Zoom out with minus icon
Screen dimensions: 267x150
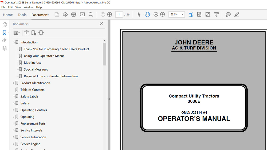[x=156, y=14]
